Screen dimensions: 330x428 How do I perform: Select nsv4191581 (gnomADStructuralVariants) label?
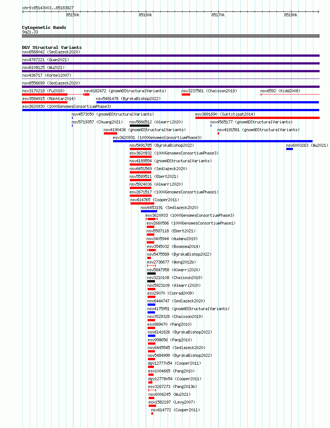click(258, 130)
